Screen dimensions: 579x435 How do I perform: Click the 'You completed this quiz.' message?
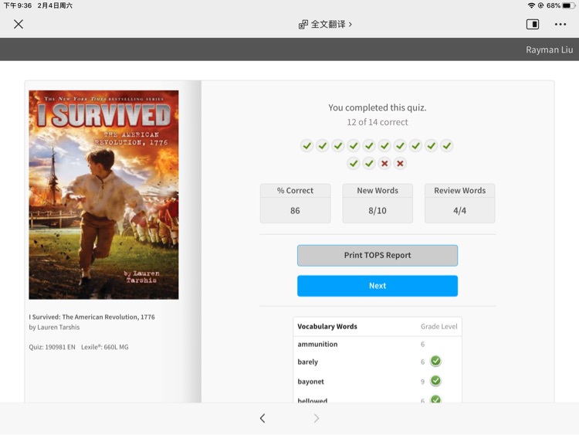pyautogui.click(x=378, y=107)
